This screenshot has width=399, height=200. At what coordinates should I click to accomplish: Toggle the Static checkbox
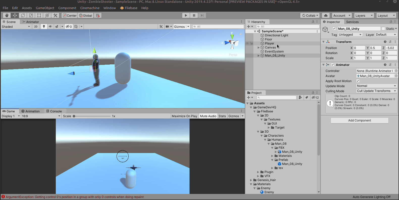(x=383, y=29)
